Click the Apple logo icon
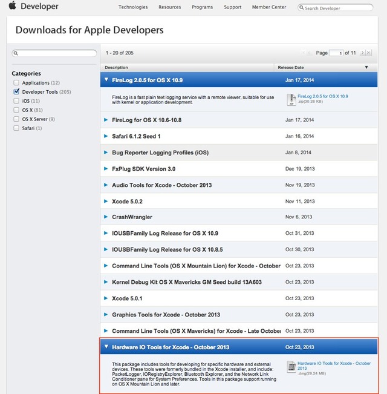This screenshot has width=387, height=394. coord(12,5)
